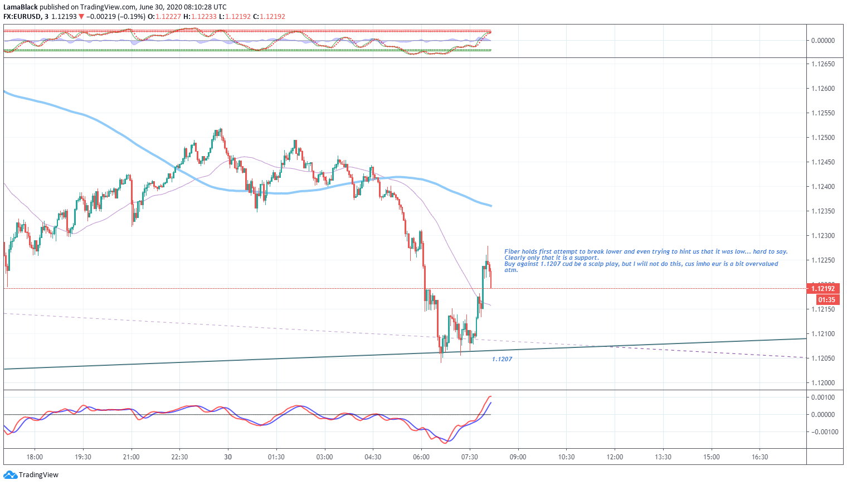Click the 15:00 time axis label
This screenshot has width=847, height=485.
tap(712, 457)
